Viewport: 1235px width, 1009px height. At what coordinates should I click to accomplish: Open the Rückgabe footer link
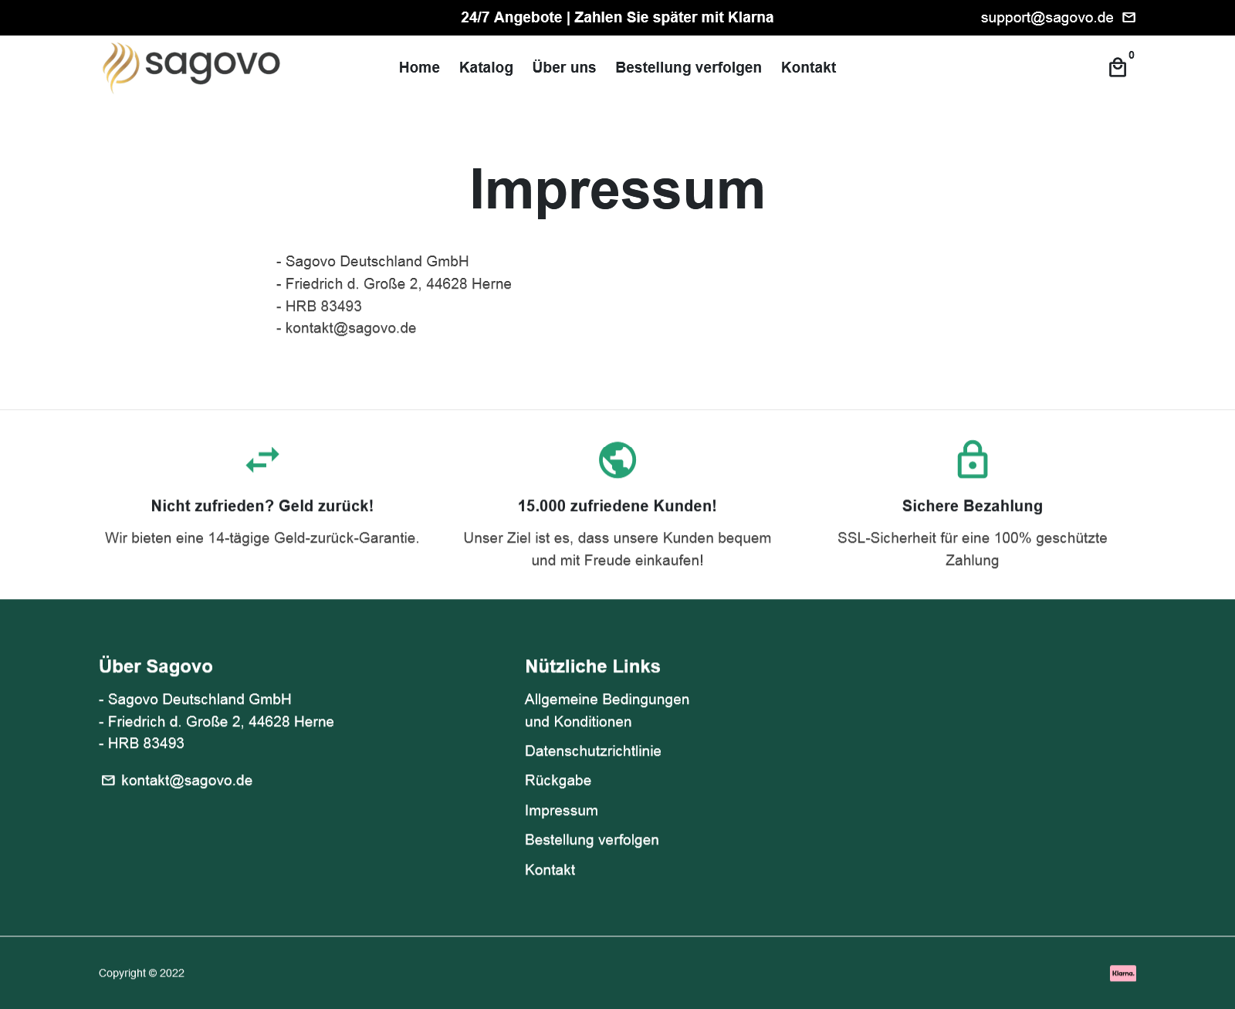[558, 780]
